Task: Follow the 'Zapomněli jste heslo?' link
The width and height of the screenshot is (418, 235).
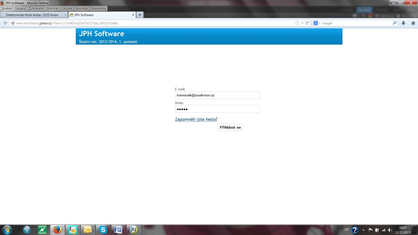Action: 196,120
